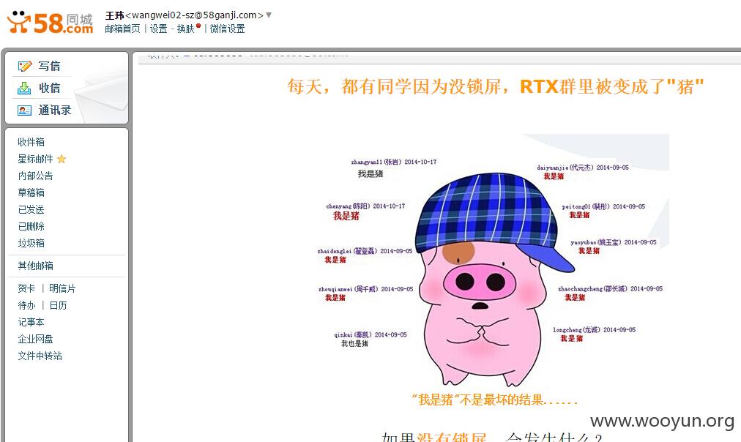
Task: Click the 明信片 postcards link
Action: (x=62, y=288)
